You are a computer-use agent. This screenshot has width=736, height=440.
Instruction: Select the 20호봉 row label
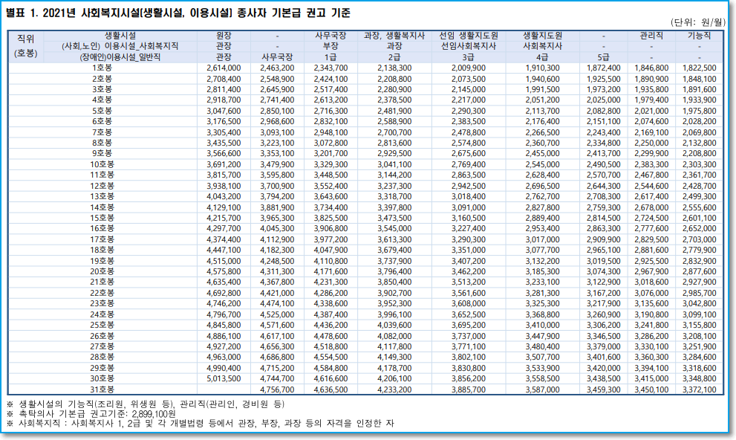point(102,271)
